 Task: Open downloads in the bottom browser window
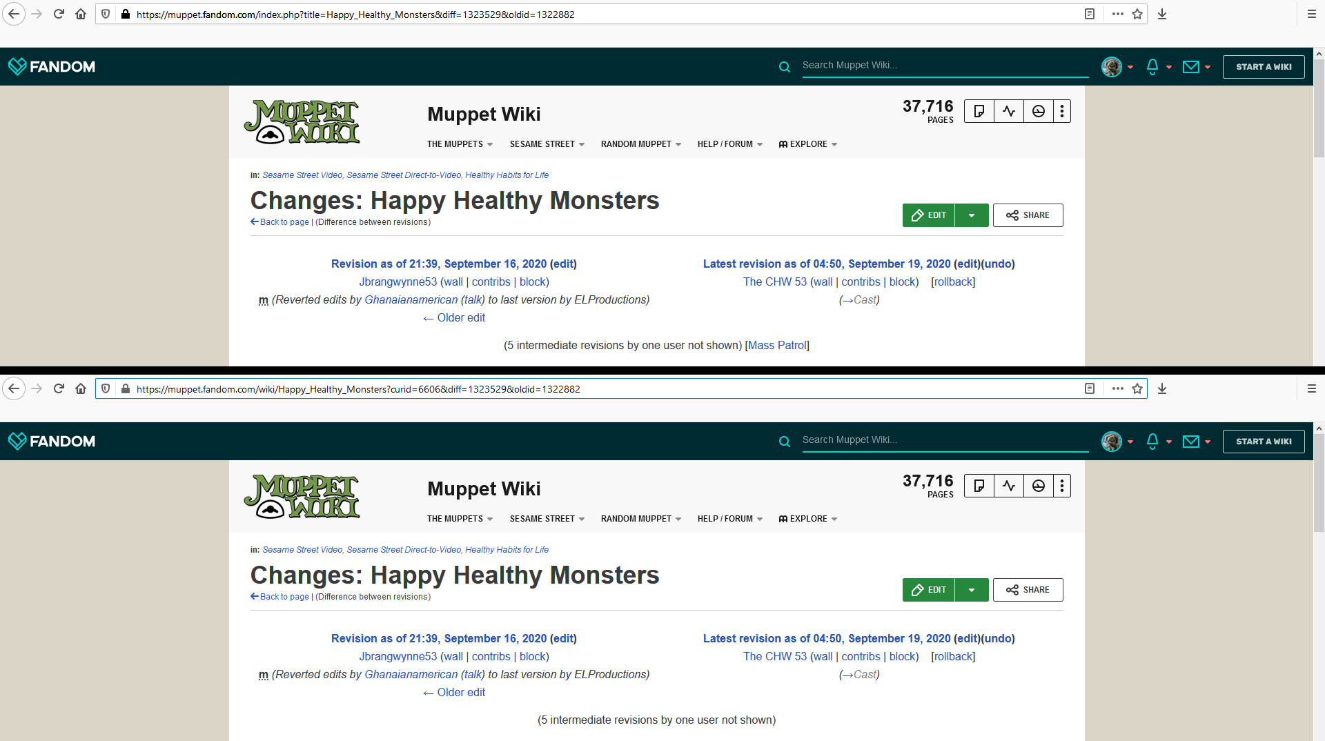(x=1162, y=388)
